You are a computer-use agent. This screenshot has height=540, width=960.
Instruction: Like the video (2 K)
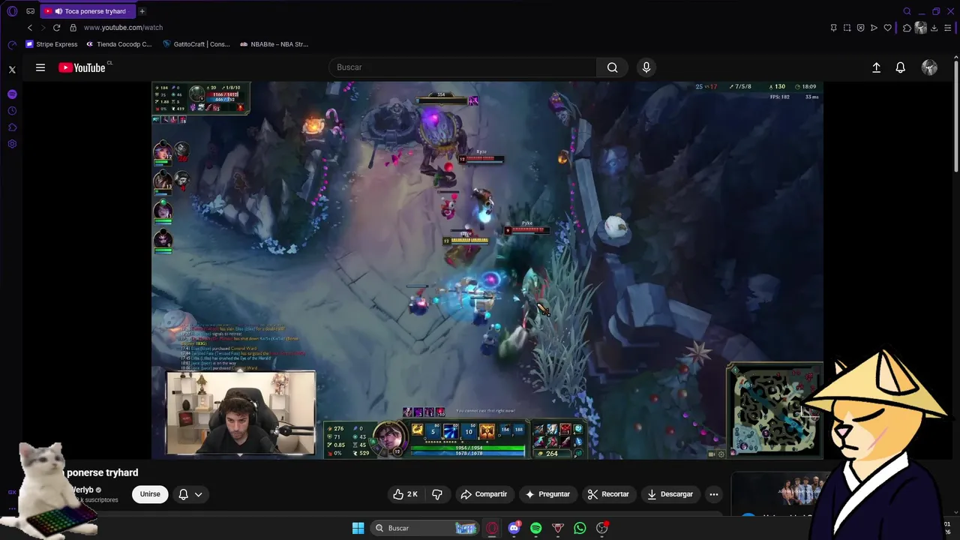point(406,494)
